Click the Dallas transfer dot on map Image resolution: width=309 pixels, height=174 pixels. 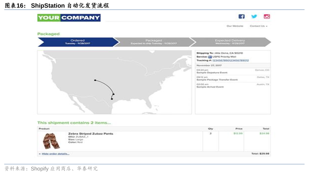tap(114, 94)
